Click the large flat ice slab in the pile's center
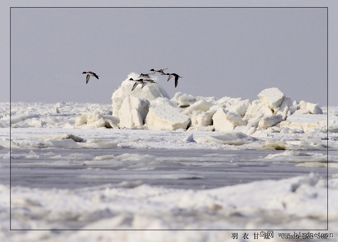338x242 pixels. pyautogui.click(x=167, y=117)
